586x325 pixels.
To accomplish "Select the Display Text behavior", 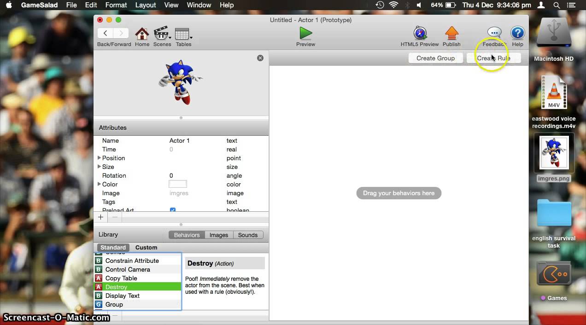I will [123, 296].
